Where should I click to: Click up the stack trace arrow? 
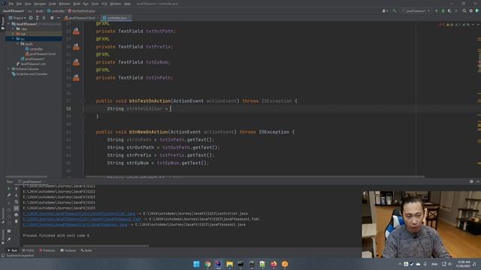pos(17,188)
